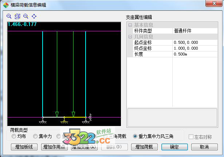Click the yellow beam segment in canvas

[x=75, y=117]
